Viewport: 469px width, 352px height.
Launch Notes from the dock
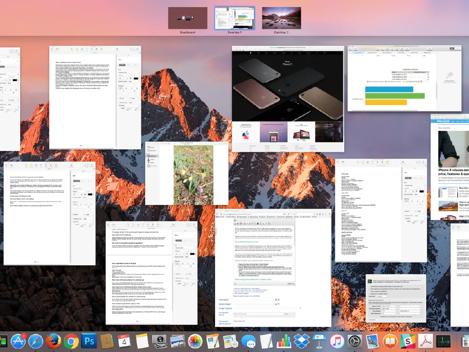click(x=142, y=341)
